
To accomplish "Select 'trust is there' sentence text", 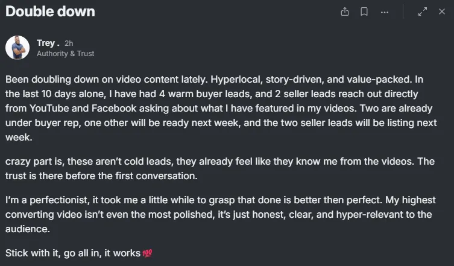I will (101, 176).
